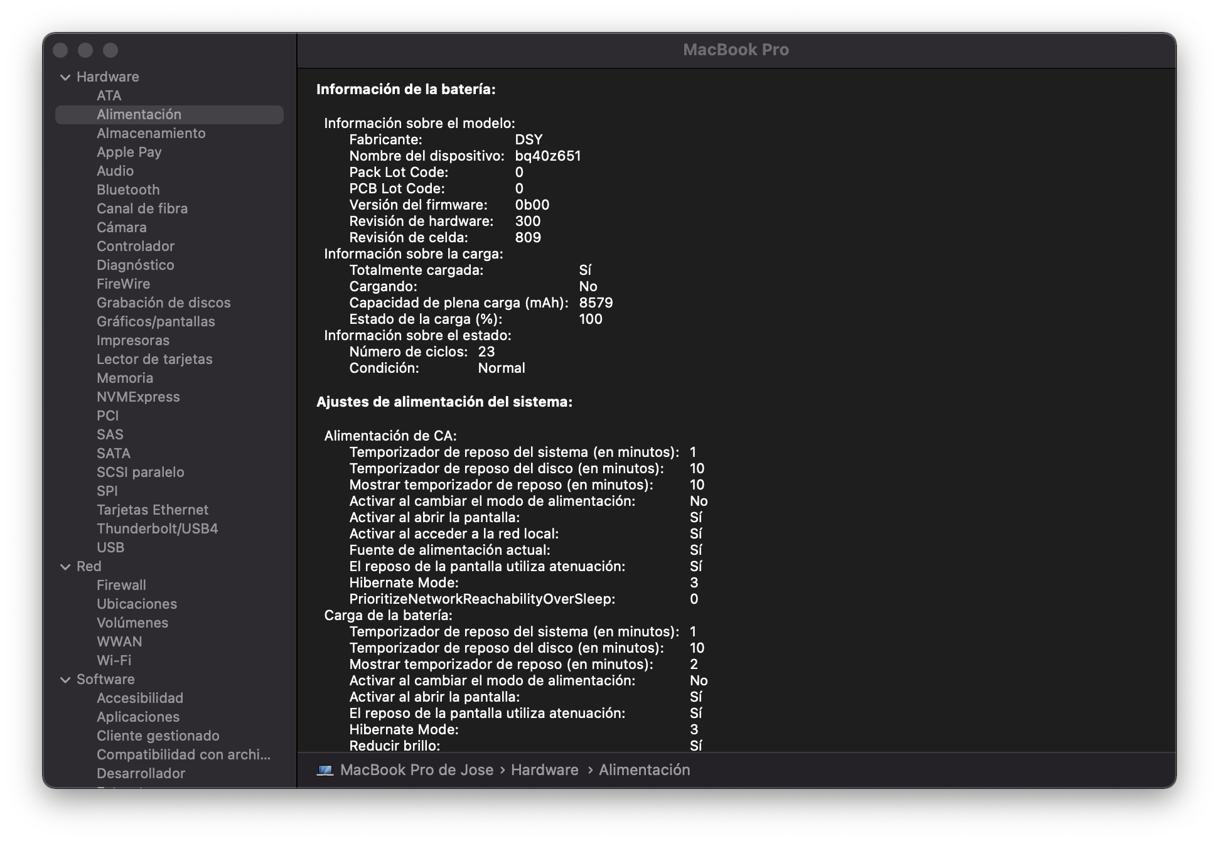
Task: Collapse the Red section chevron
Action: pyautogui.click(x=65, y=567)
